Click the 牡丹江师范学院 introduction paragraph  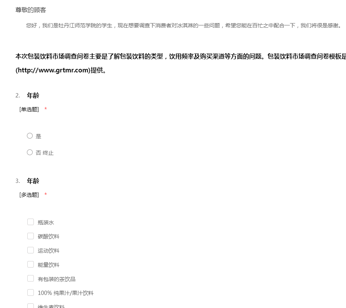click(183, 26)
